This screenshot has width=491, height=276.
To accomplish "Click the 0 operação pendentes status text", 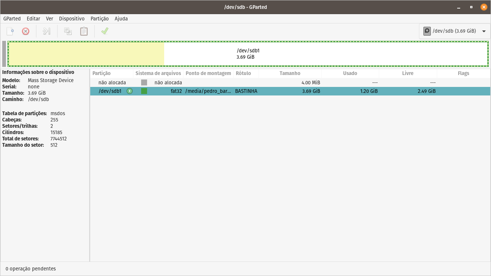I will [x=31, y=269].
